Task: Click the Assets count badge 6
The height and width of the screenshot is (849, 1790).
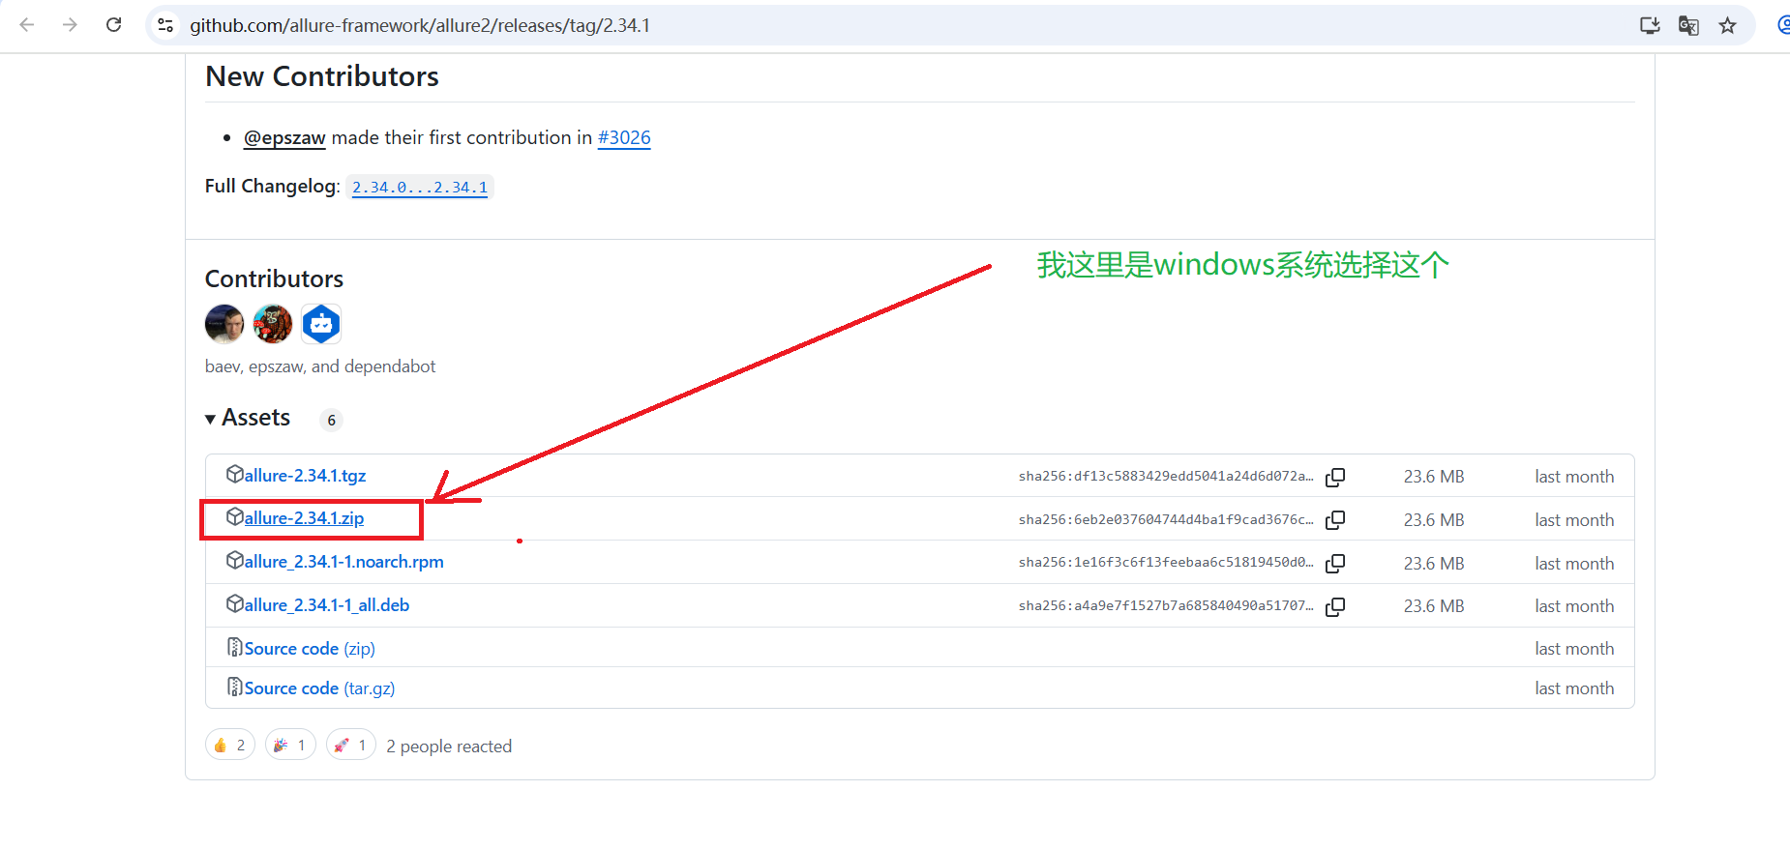Action: 331,420
